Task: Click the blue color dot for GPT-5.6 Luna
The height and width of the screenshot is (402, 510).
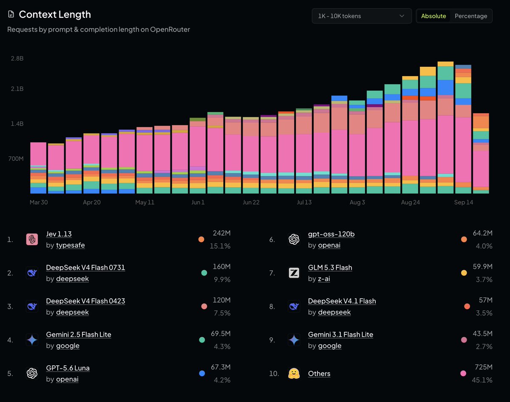Action: tap(202, 373)
